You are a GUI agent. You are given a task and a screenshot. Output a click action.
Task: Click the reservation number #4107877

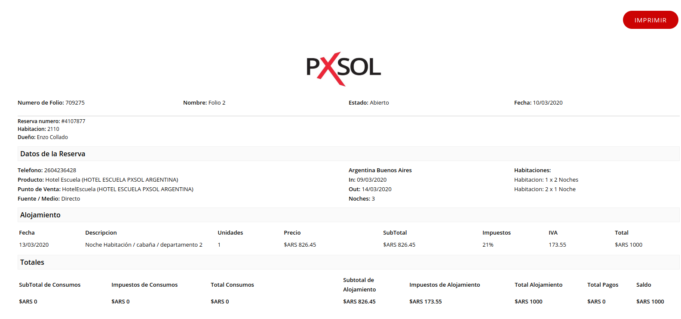[x=73, y=121]
